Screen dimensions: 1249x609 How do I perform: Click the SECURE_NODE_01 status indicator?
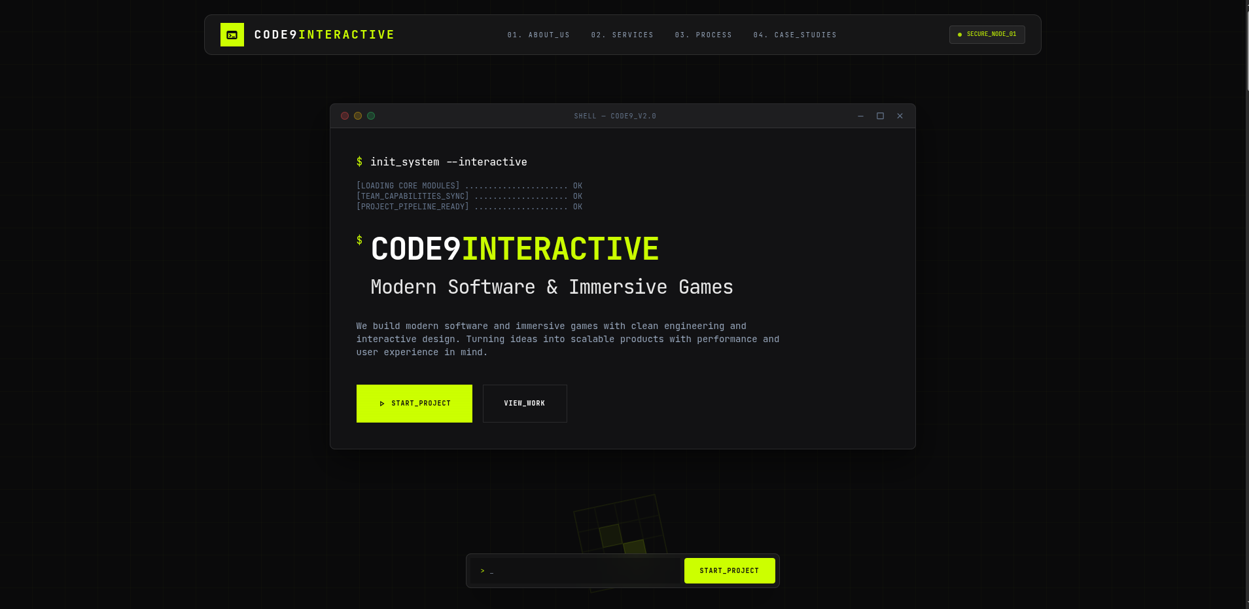[987, 34]
